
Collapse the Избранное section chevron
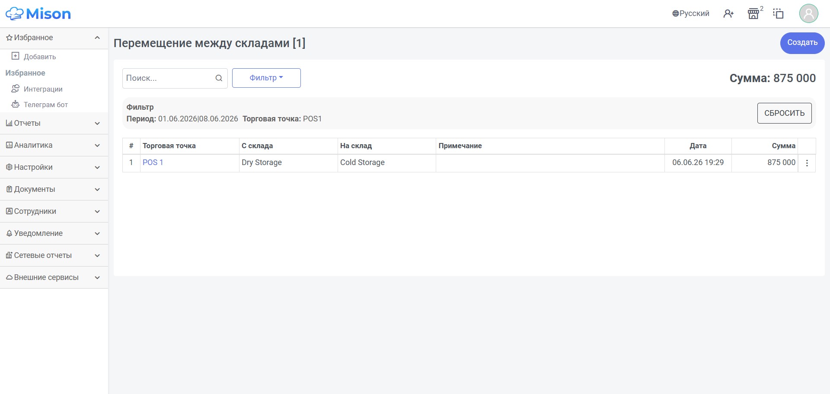coord(97,38)
